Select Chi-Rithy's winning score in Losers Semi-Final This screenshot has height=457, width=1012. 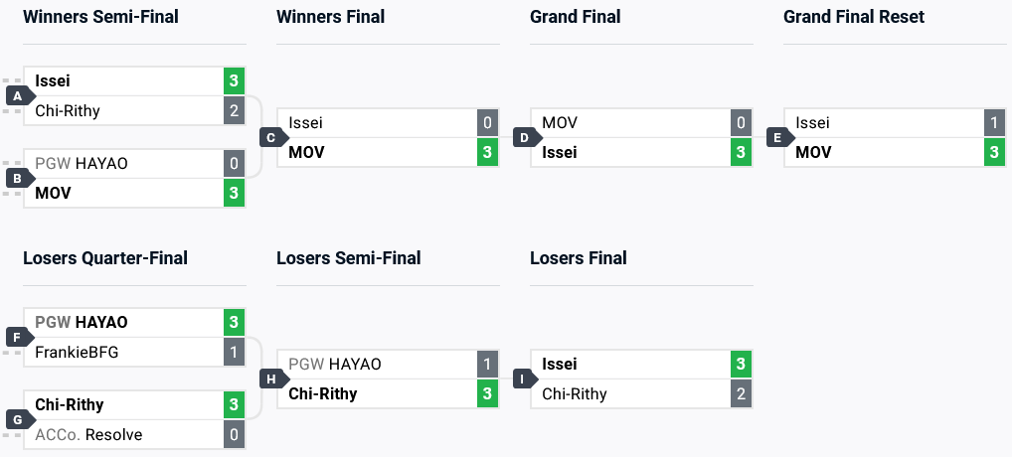(487, 393)
